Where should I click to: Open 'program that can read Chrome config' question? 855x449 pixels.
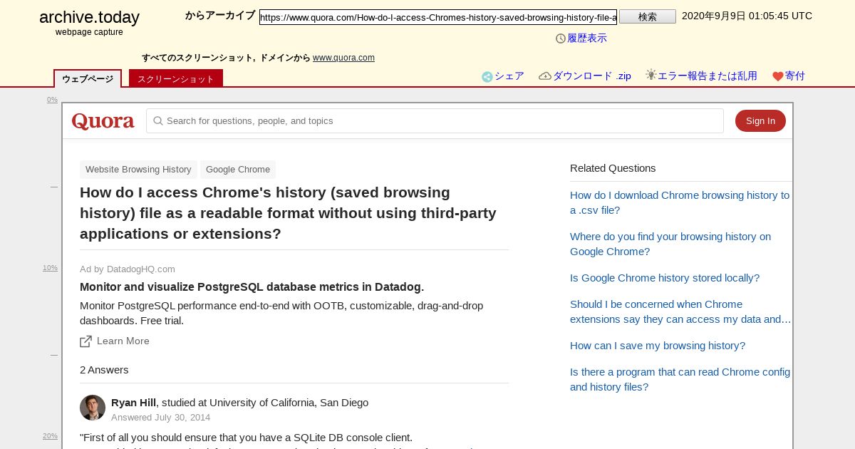coord(680,379)
